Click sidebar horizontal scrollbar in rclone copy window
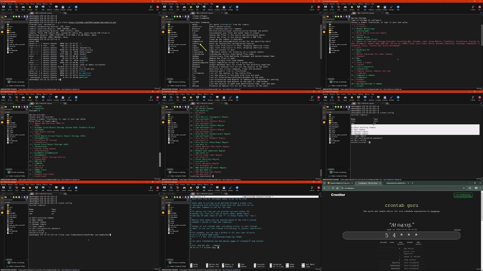Image resolution: width=483 pixels, height=271 pixels. click(9, 260)
